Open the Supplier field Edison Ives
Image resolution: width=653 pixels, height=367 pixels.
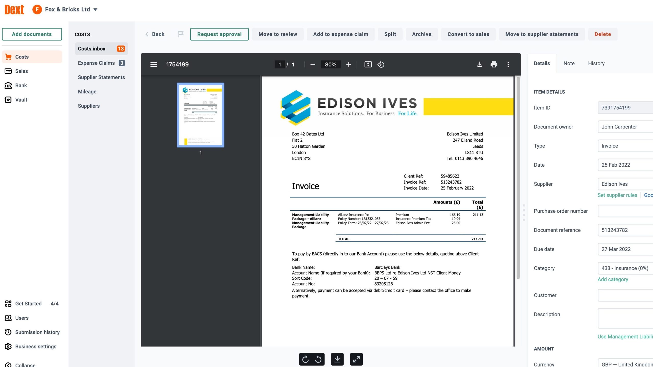[x=625, y=184]
